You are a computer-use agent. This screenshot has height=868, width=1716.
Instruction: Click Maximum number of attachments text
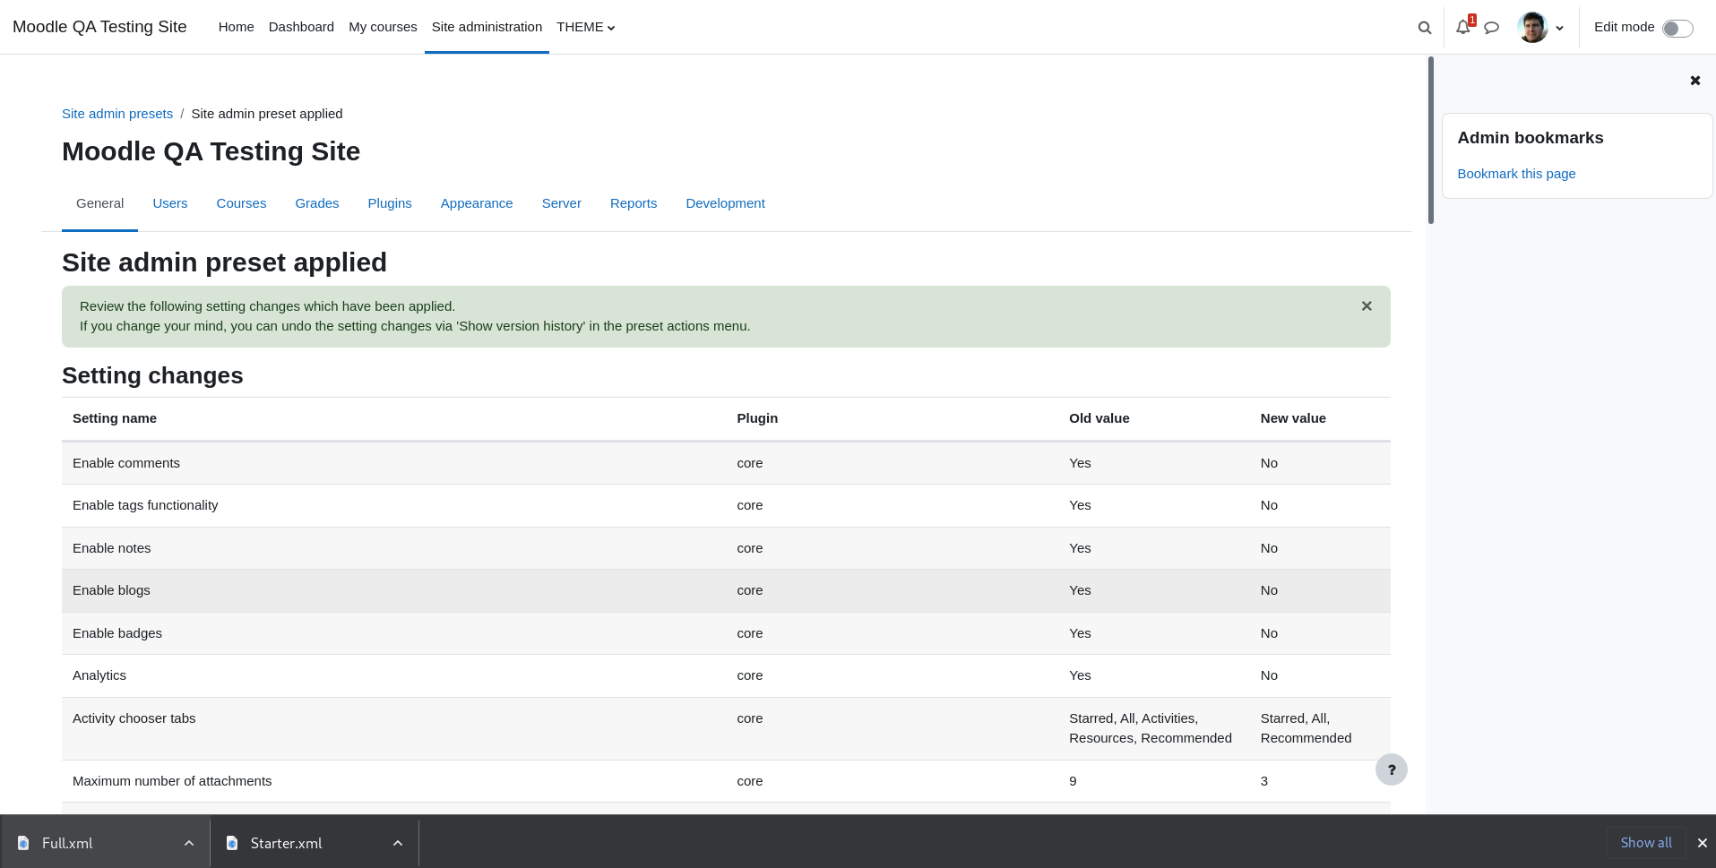point(172,781)
